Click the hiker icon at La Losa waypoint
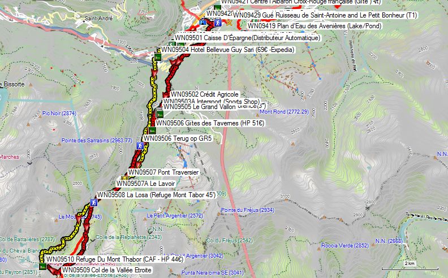 click(93, 202)
